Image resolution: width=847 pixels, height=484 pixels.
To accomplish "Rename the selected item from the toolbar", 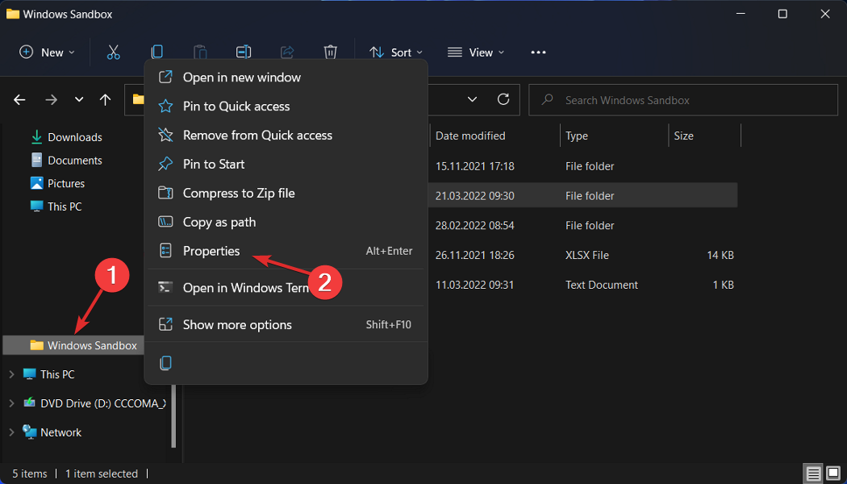I will point(244,52).
